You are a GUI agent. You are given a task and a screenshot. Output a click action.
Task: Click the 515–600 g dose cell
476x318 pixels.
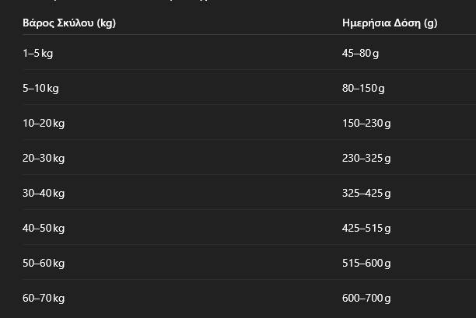coord(366,263)
